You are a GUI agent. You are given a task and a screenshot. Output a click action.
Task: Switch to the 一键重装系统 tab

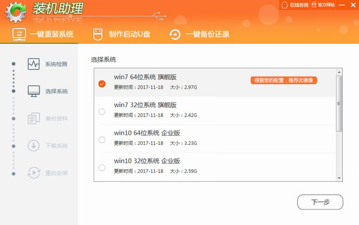[x=43, y=34]
